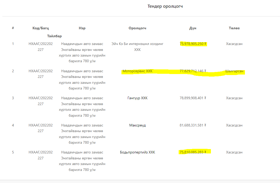Click the highlighted amount 75,810,085,283 ₮
Image resolution: width=280 pixels, height=183 pixels.
pos(193,152)
